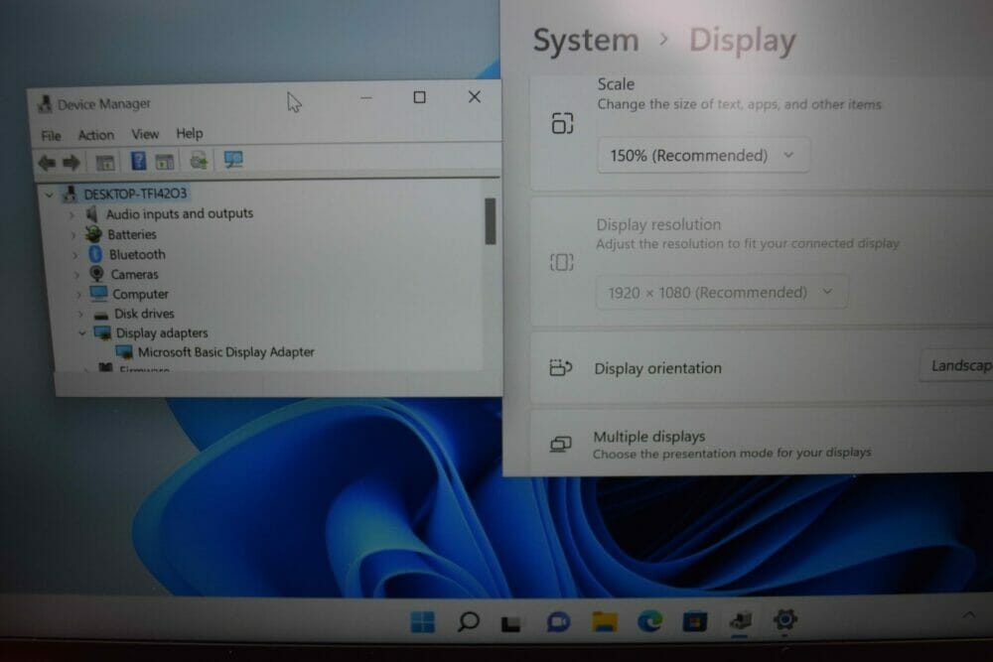
Task: Expand the Cameras category arrow
Action: [x=76, y=275]
